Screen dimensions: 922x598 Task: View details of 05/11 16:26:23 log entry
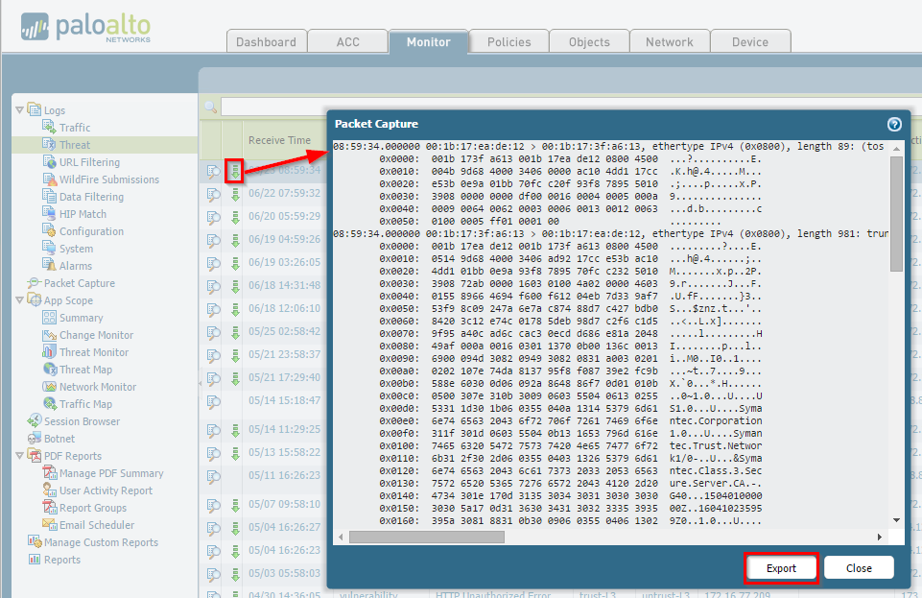click(213, 476)
